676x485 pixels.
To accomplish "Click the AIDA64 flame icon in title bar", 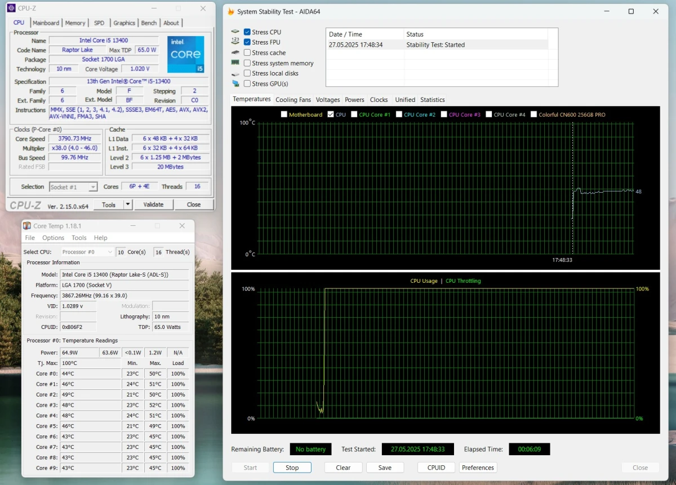I will coord(231,11).
